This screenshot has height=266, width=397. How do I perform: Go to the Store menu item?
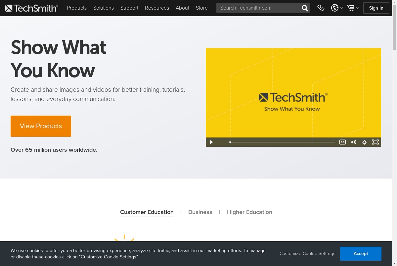click(x=202, y=8)
